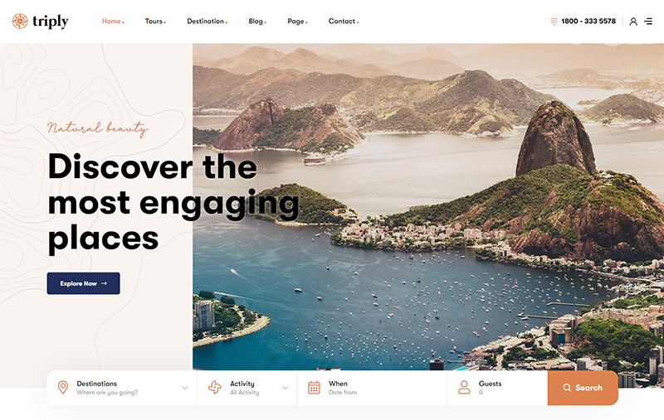Open the Blog menu item
Image resolution: width=664 pixels, height=420 pixels.
click(x=257, y=22)
